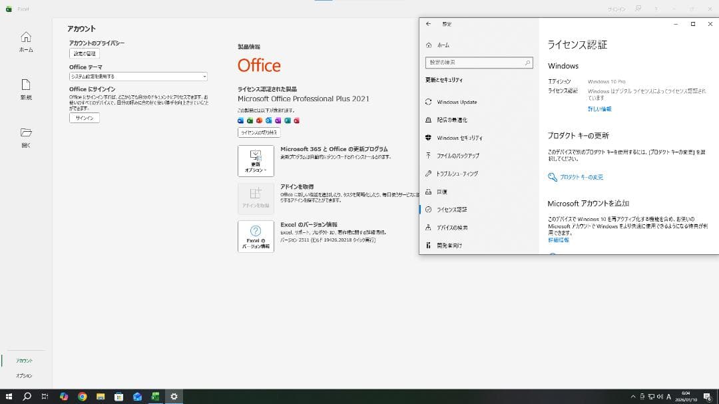Open the Office theme dropdown
719x404 pixels.
point(137,76)
